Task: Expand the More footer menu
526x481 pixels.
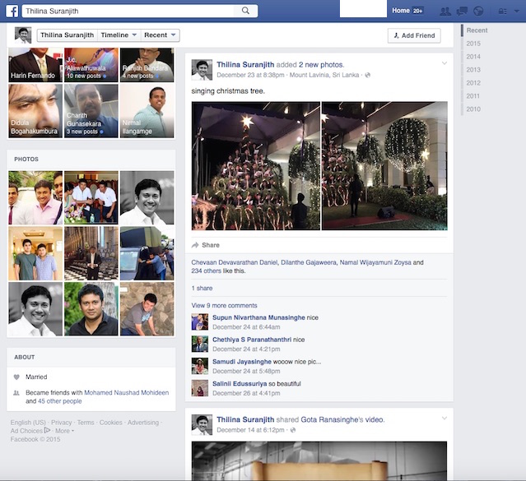Action: click(x=64, y=431)
